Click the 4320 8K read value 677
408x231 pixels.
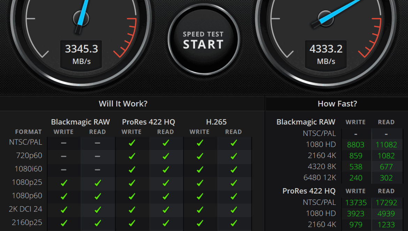point(386,167)
